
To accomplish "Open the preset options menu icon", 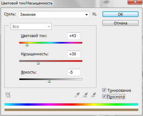I will 95,14.
